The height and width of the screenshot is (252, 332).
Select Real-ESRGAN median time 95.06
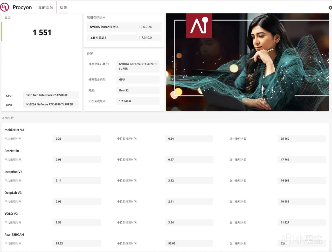189,243
